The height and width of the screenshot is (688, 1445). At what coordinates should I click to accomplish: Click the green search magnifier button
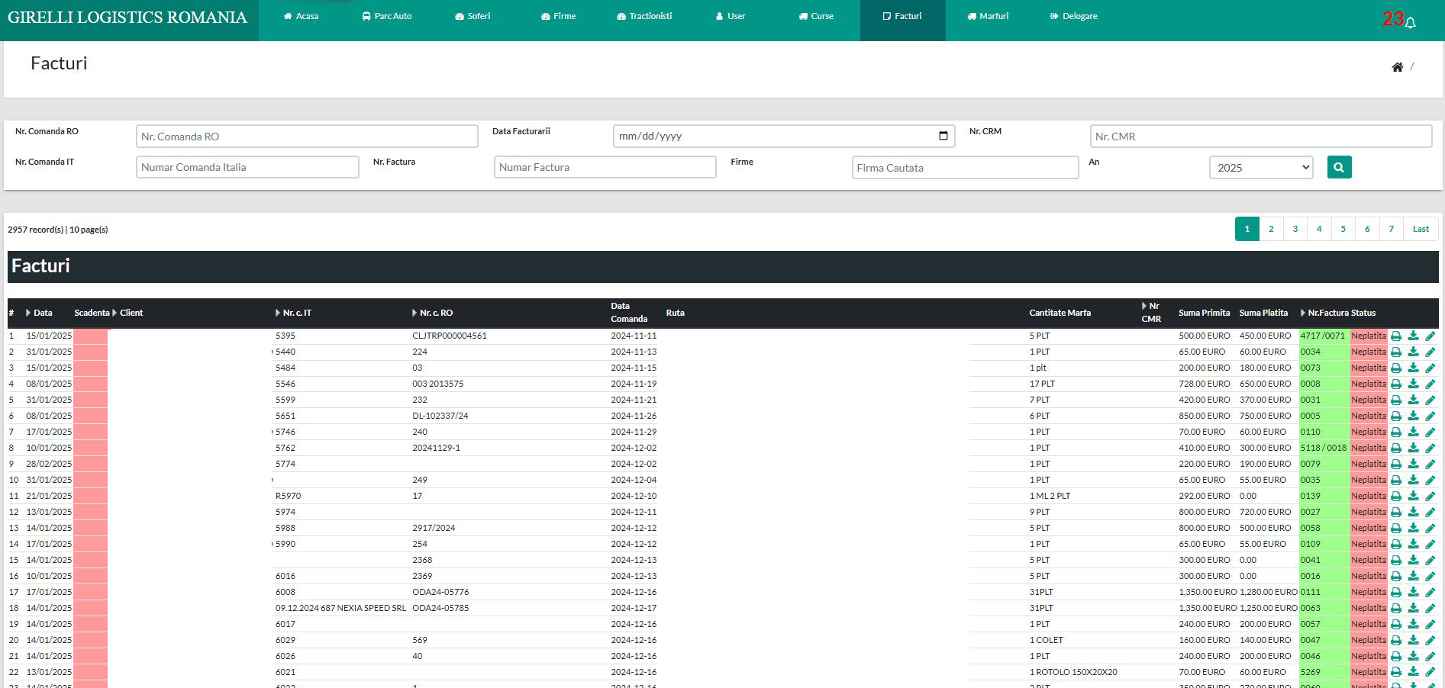click(x=1339, y=167)
